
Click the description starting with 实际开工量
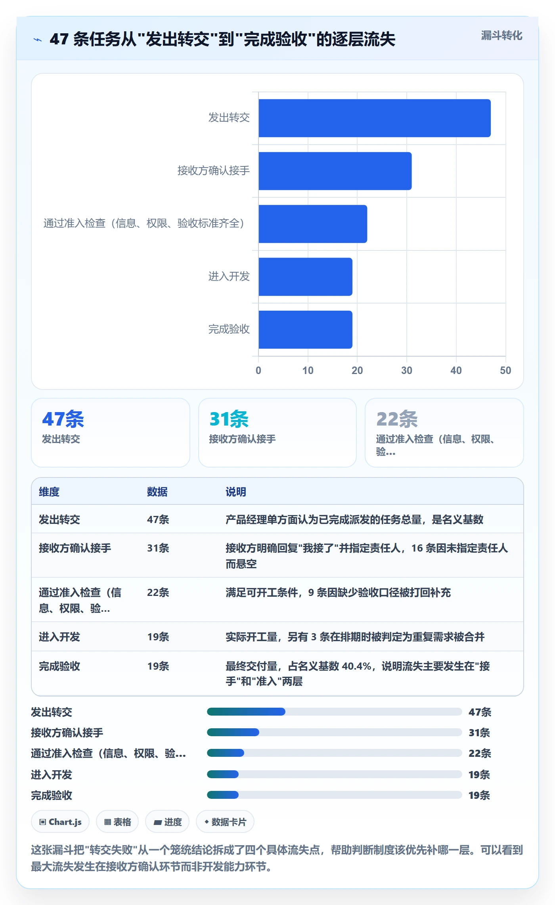click(355, 637)
